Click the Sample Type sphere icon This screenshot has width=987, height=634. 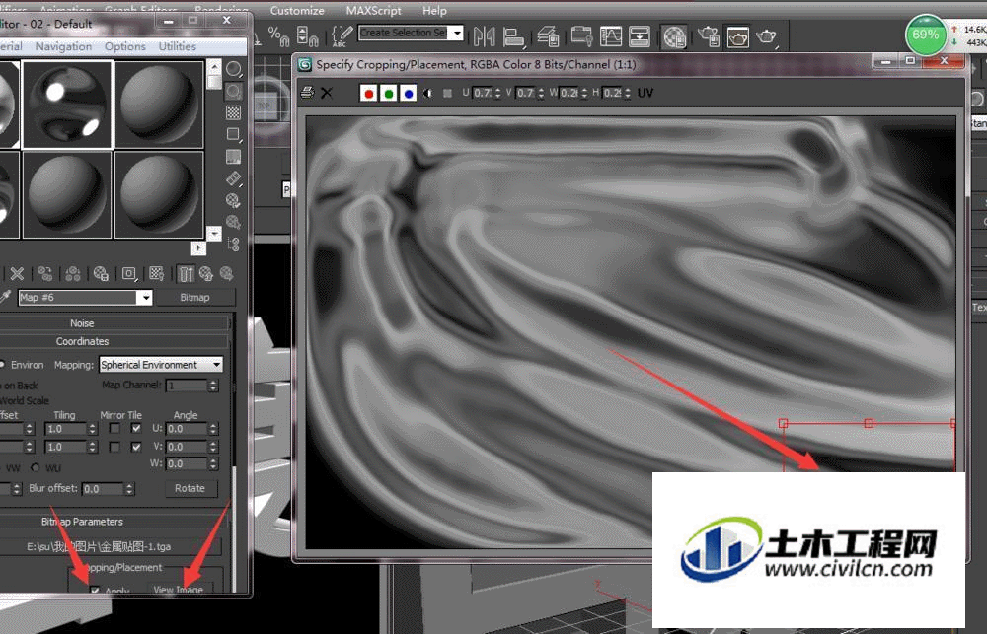coord(234,69)
